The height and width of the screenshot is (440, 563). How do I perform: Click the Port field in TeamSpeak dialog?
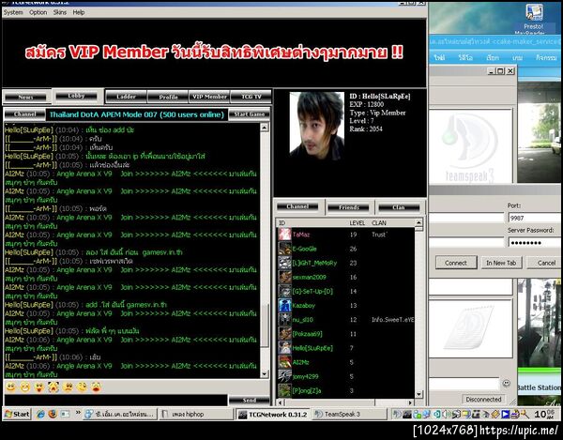535,218
